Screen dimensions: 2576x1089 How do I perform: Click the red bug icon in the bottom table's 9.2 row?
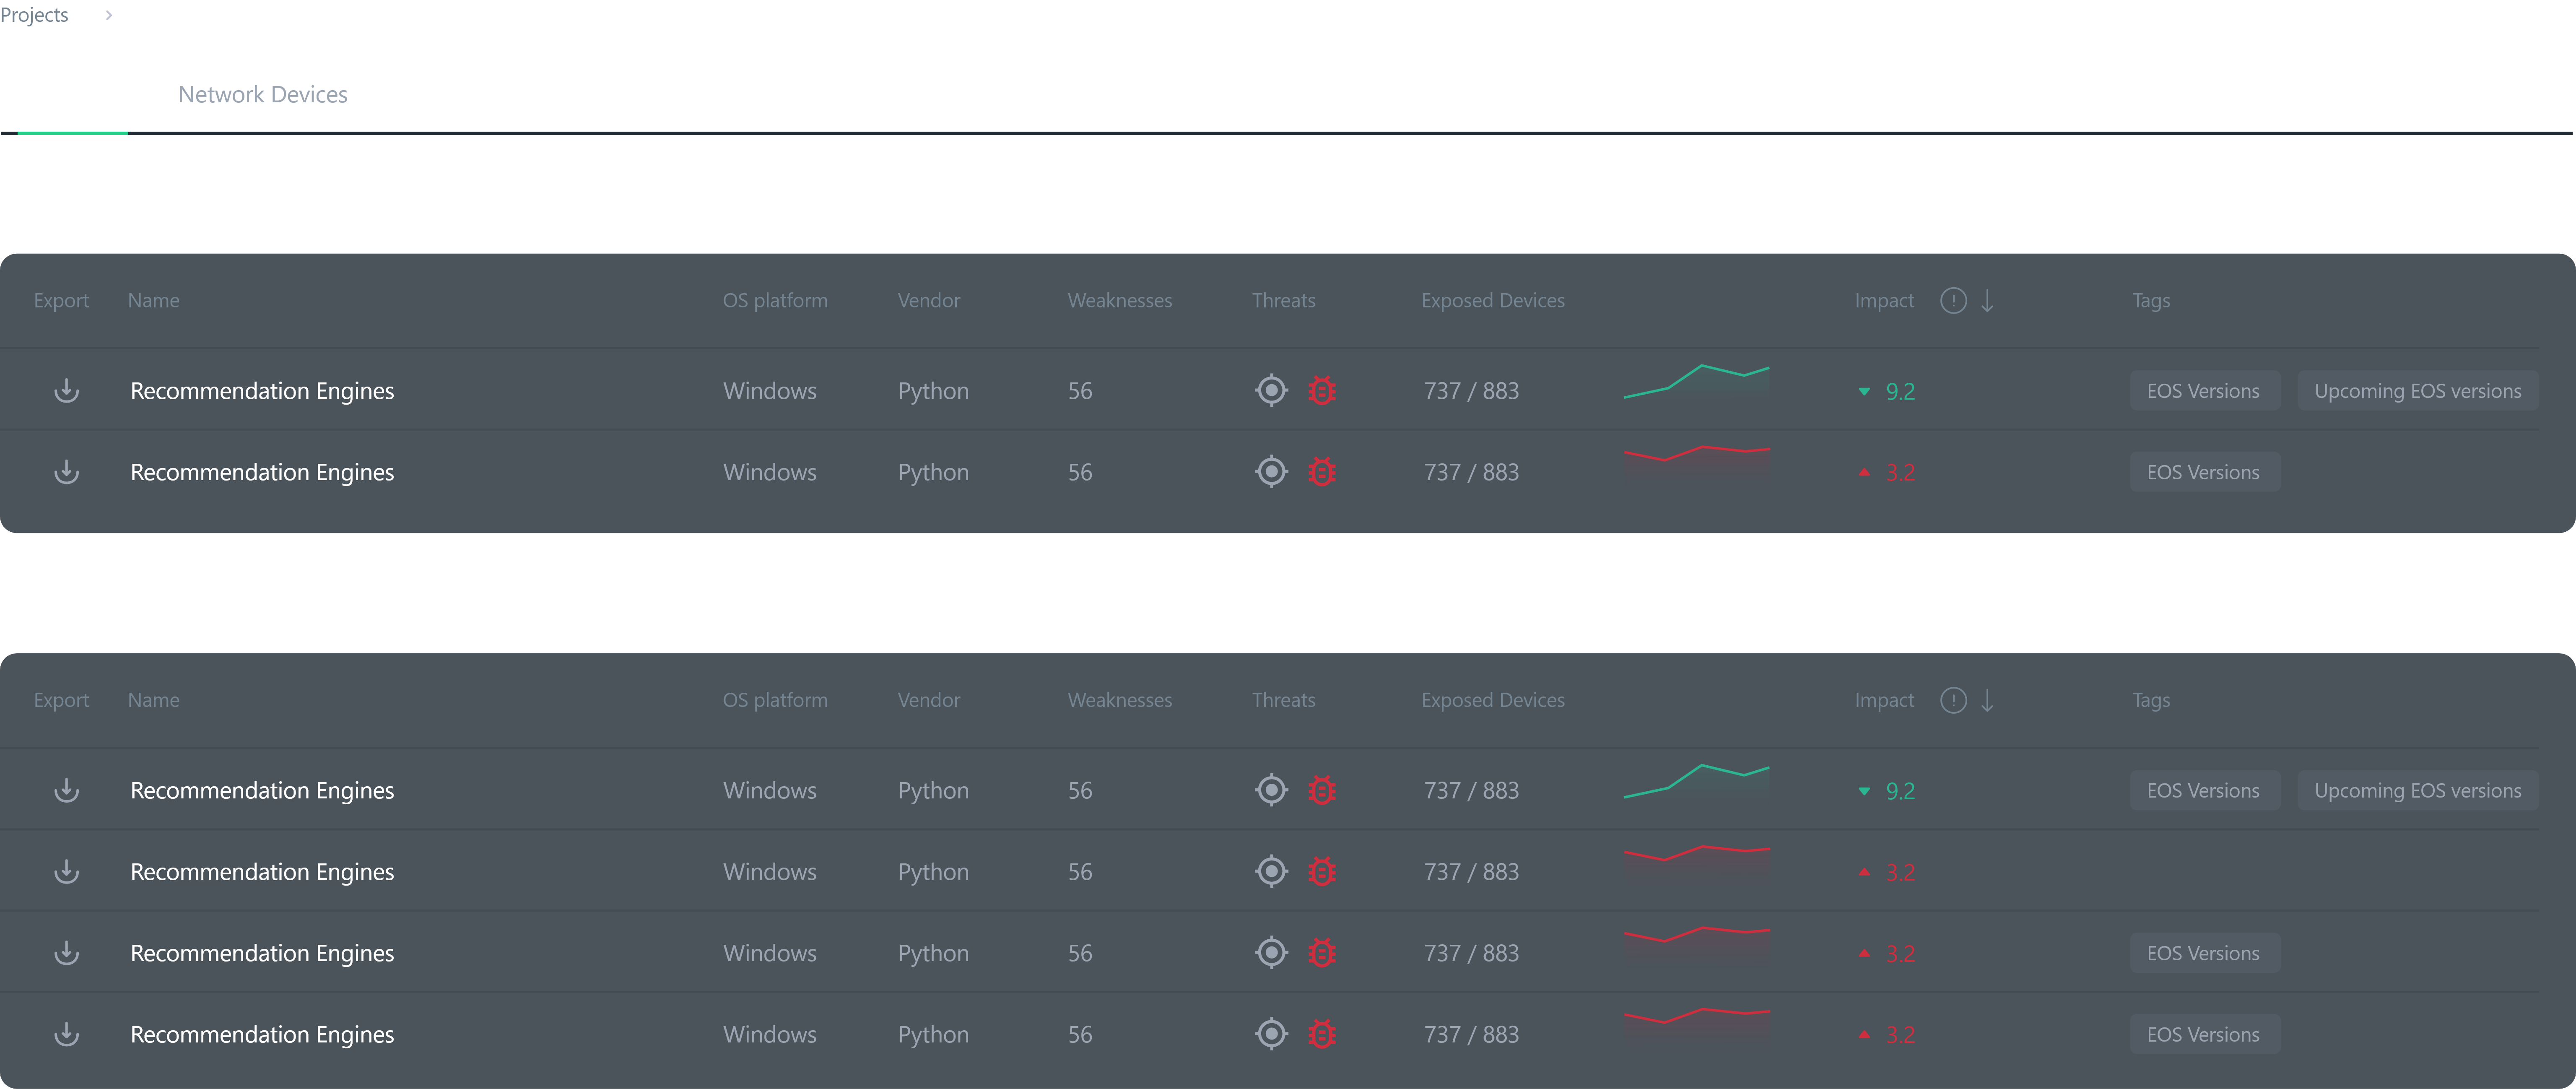click(1322, 790)
